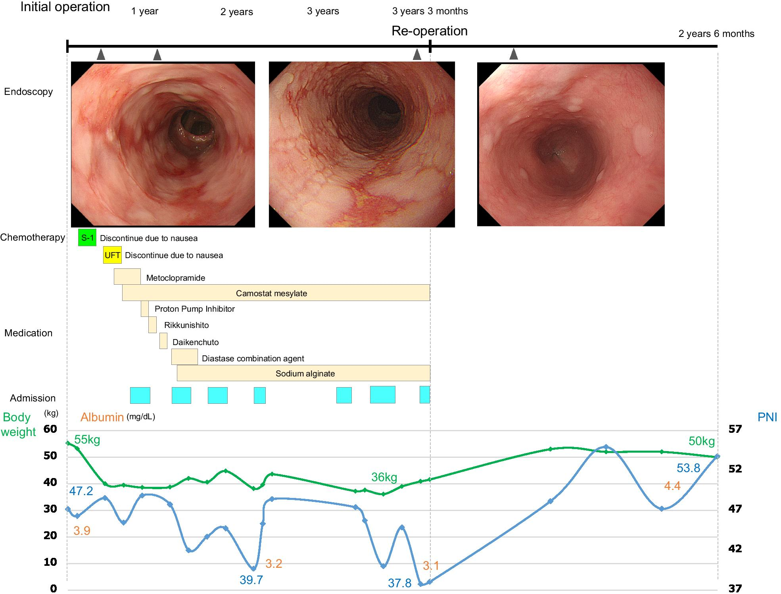Click the PNI value '37.8'

tap(400, 583)
